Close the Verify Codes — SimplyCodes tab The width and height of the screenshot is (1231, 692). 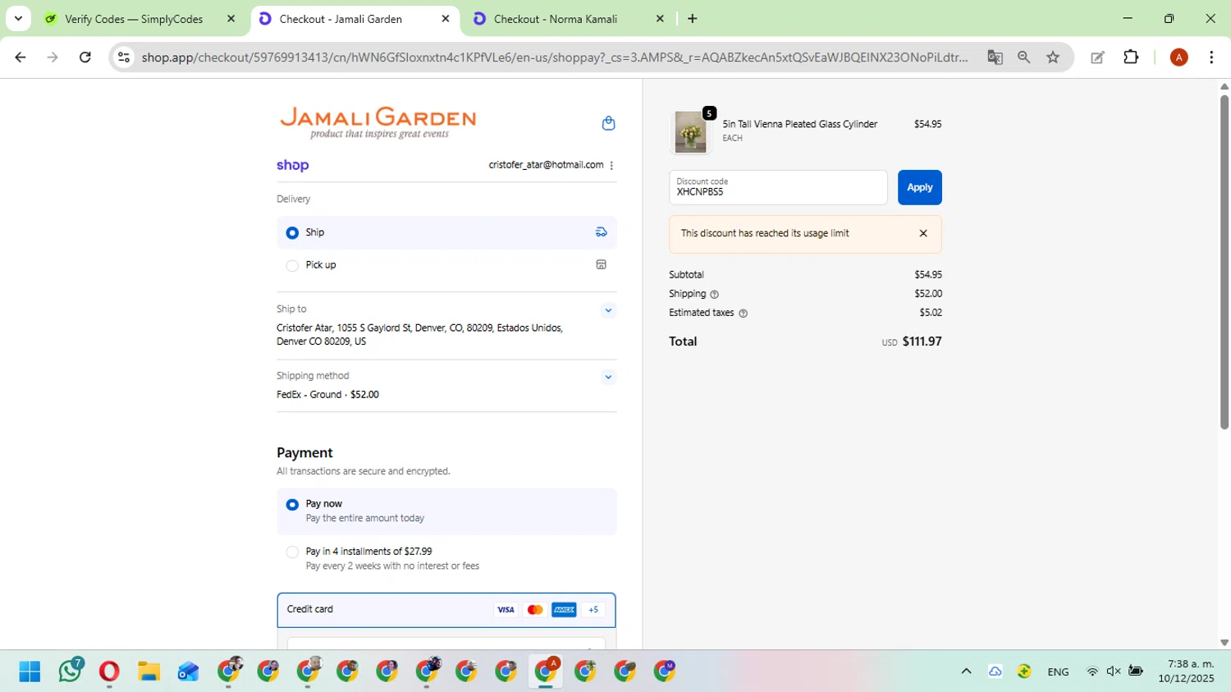(x=231, y=18)
